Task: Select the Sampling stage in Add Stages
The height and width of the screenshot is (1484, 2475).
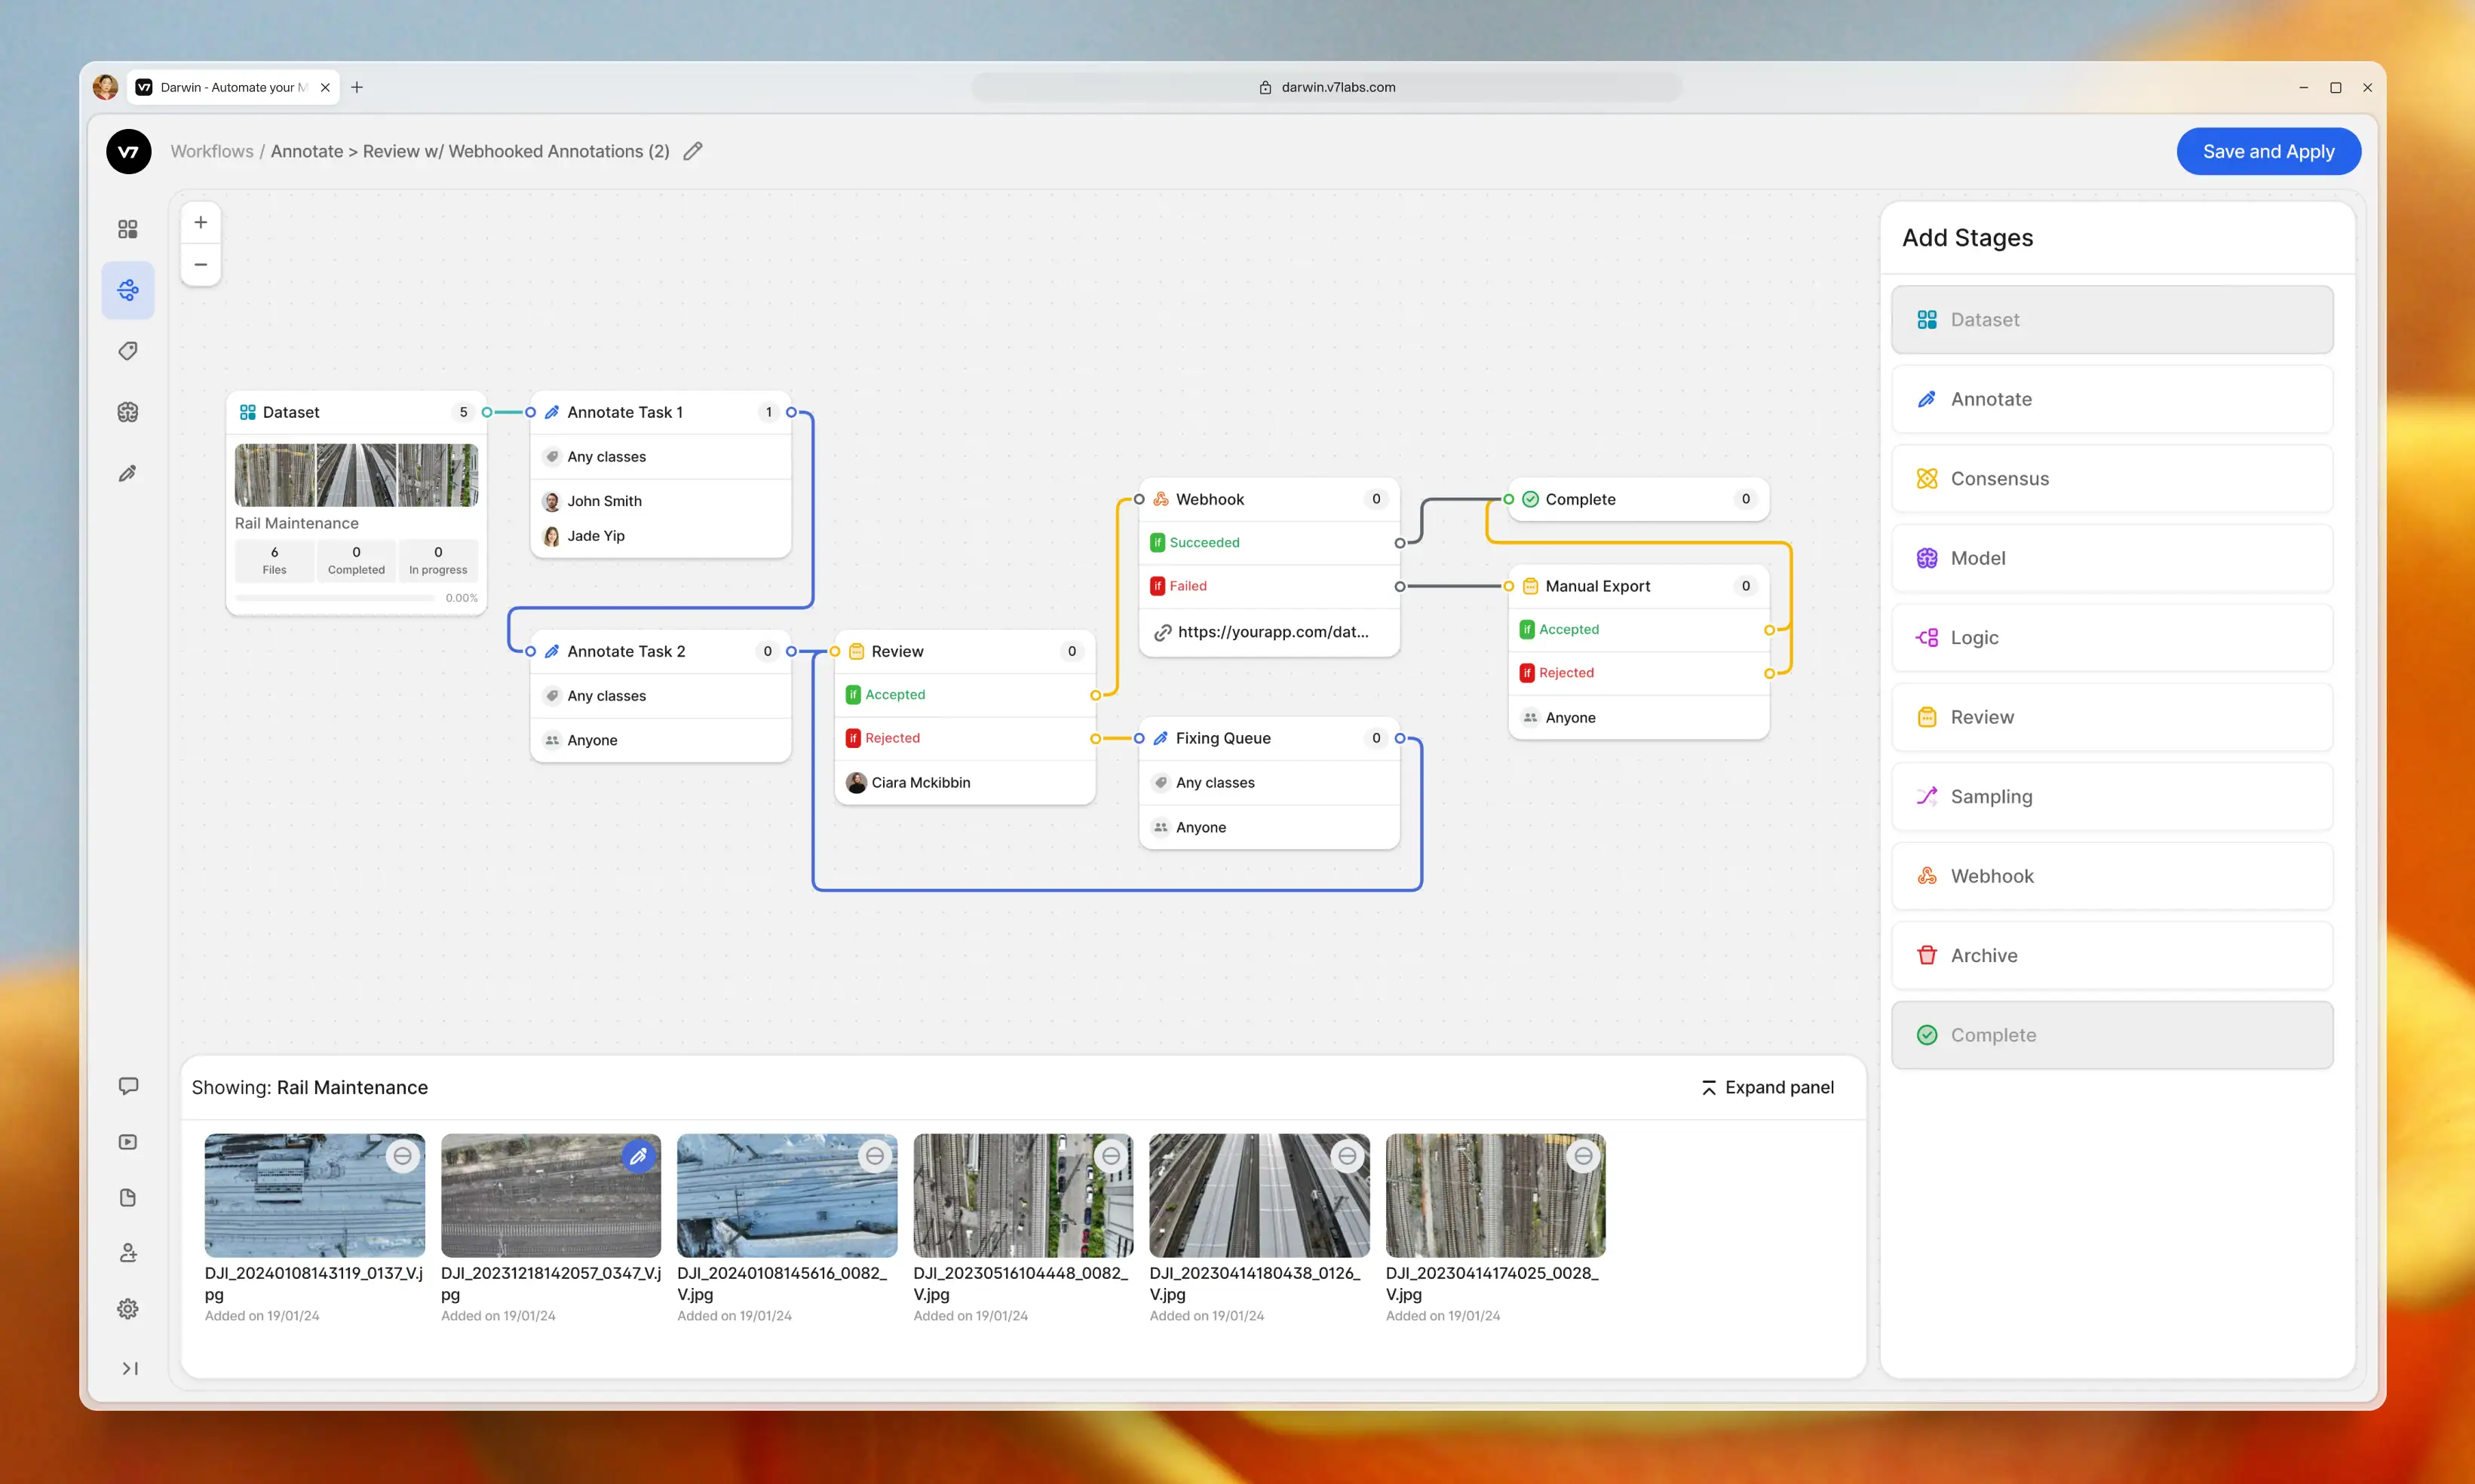Action: point(2111,796)
